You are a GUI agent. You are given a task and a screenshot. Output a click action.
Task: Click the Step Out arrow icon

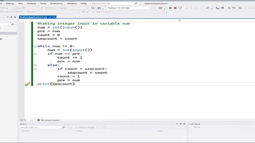(201, 8)
